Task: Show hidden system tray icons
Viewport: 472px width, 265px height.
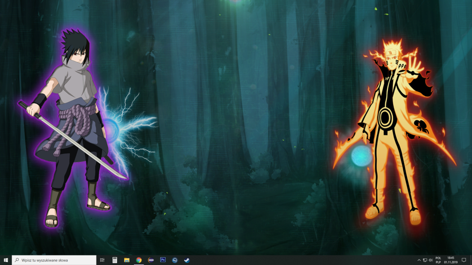Action: pos(419,260)
